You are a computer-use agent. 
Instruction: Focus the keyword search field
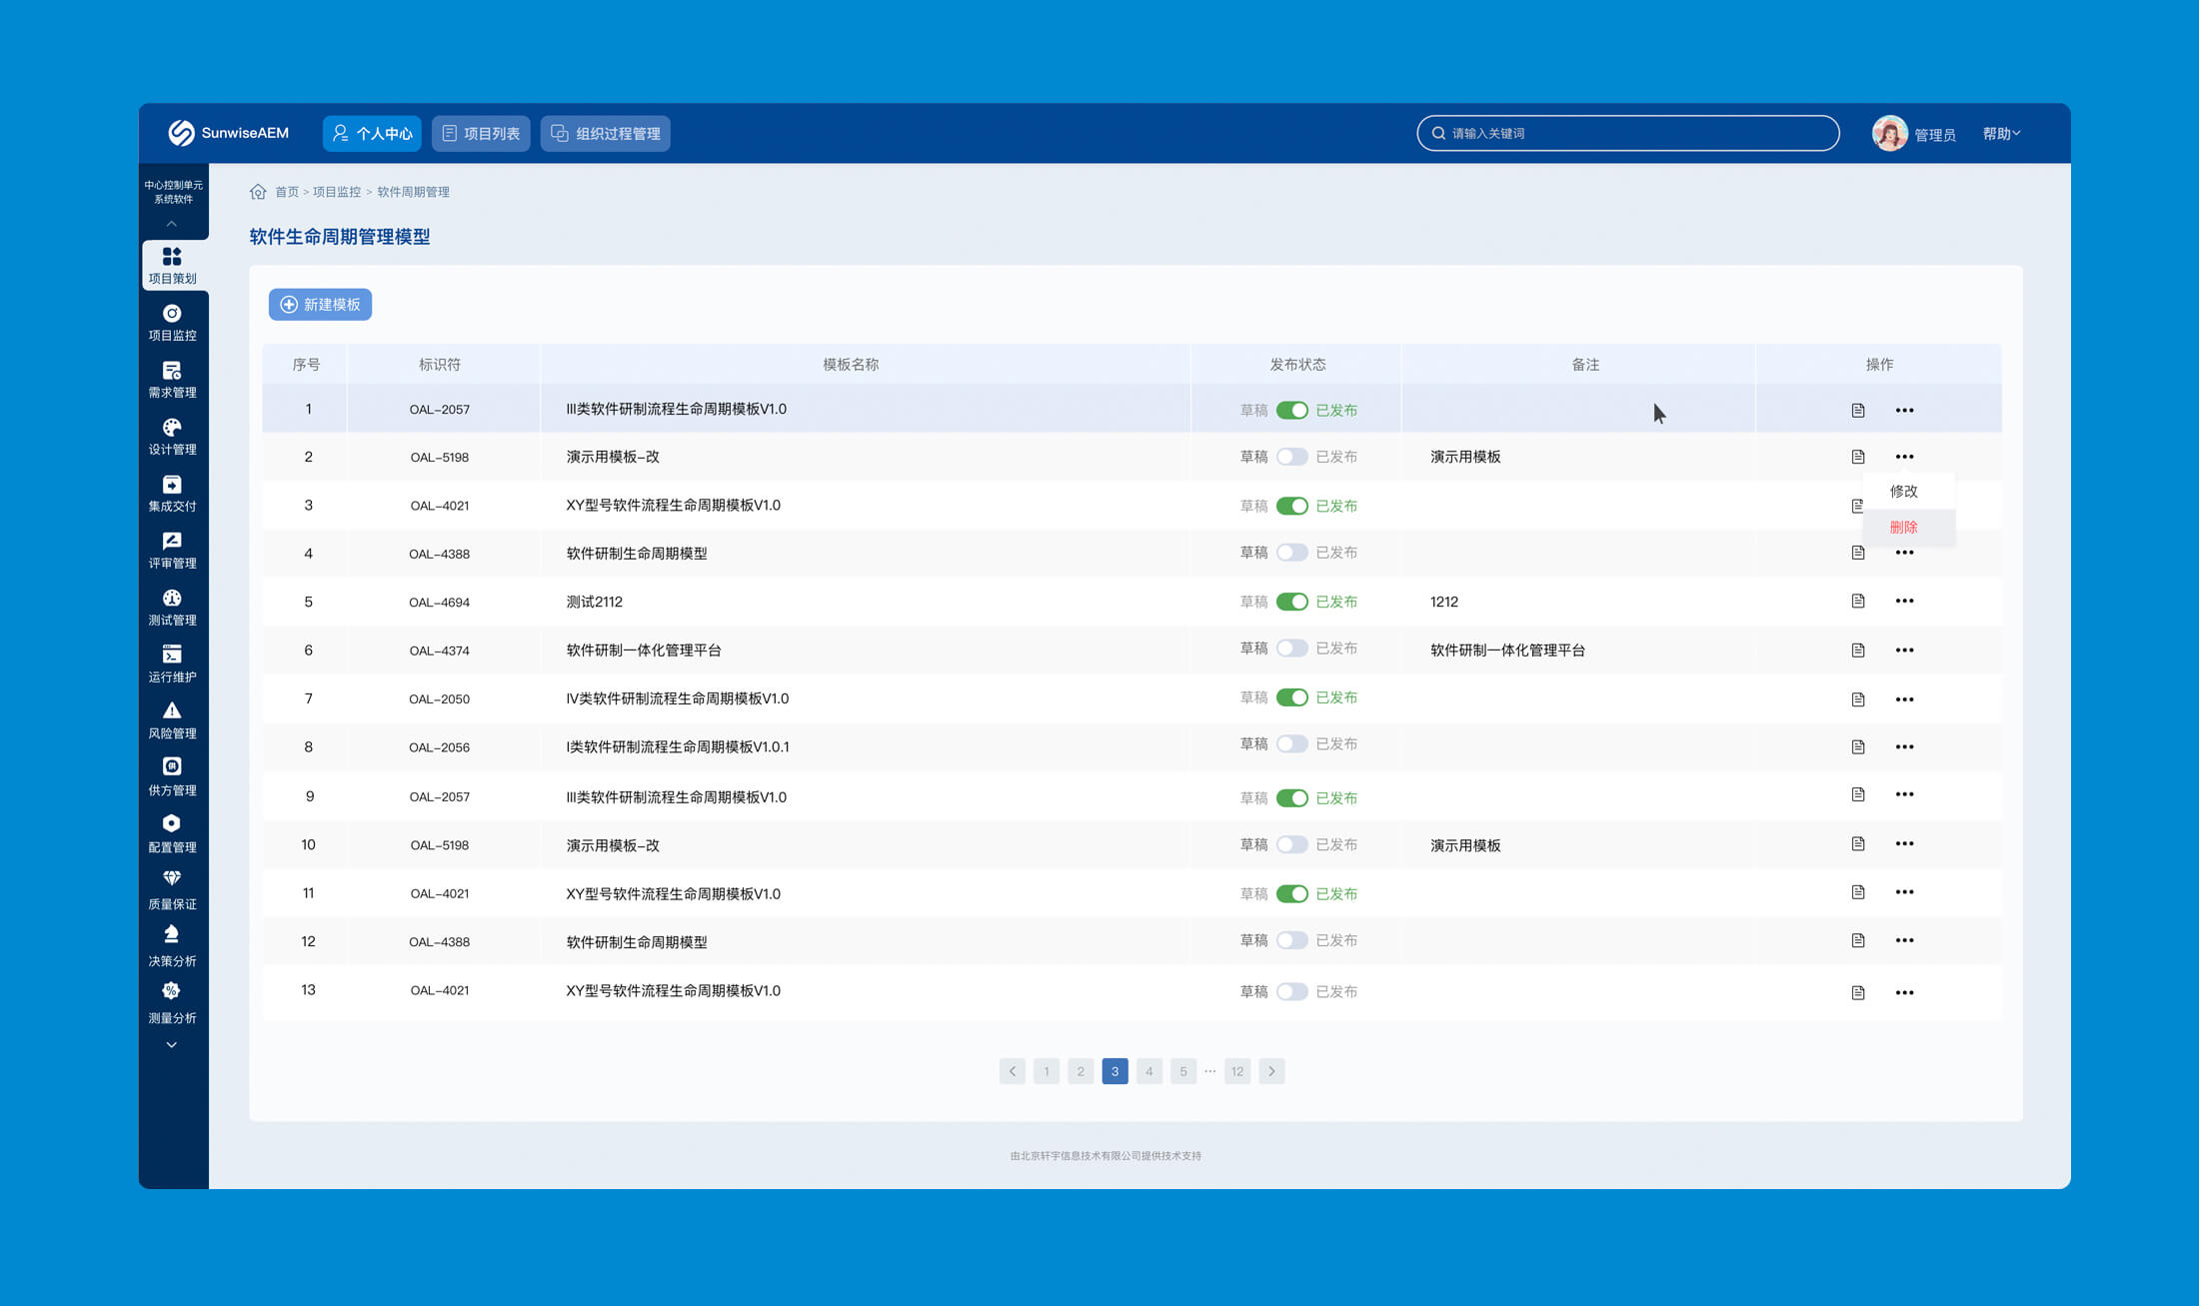[1628, 133]
